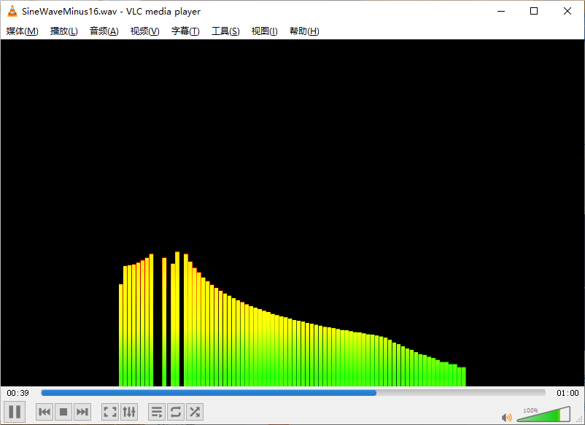
Task: Show the playlist view
Action: pos(156,411)
